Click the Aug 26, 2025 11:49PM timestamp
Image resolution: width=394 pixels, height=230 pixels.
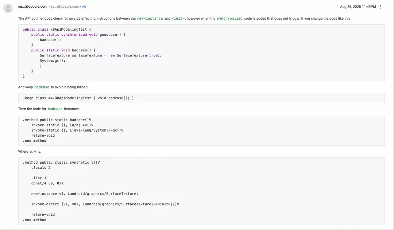[358, 7]
